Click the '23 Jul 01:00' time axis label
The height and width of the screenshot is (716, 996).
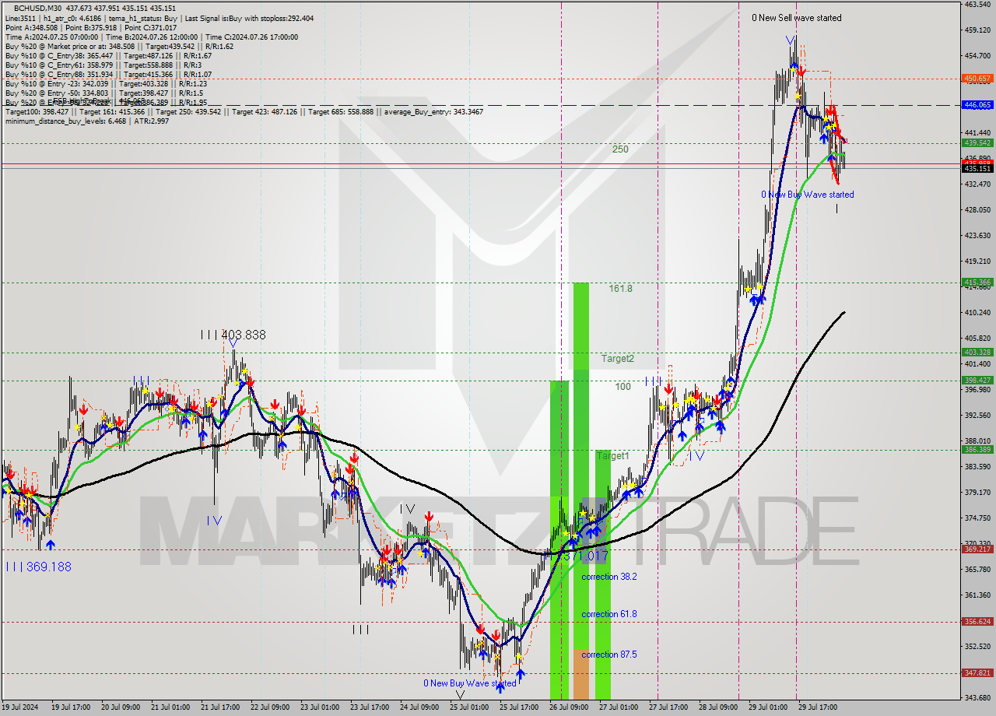pos(321,707)
